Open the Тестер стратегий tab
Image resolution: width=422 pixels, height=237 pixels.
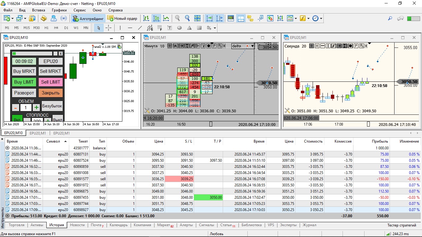(x=402, y=225)
